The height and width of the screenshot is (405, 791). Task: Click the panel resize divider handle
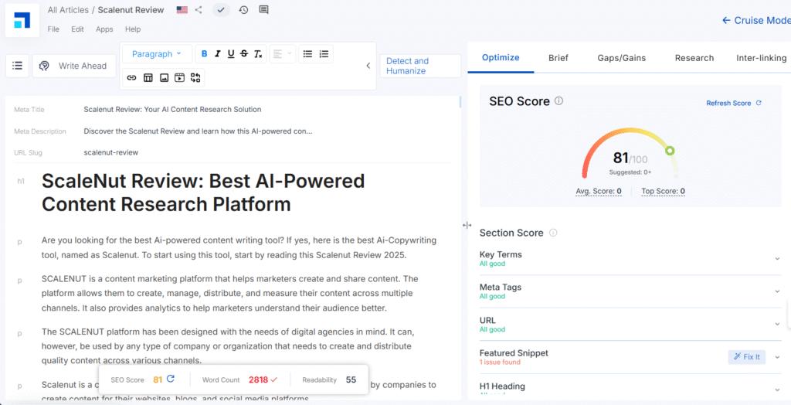tap(467, 225)
